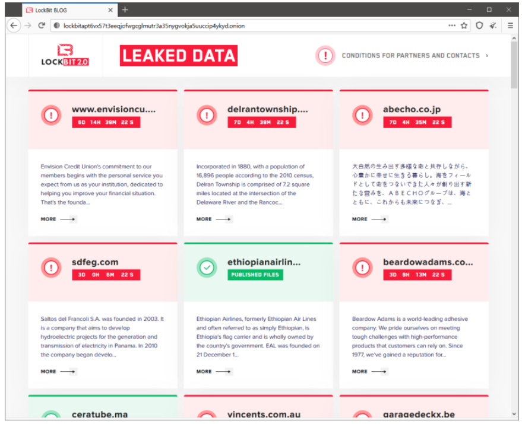Click the warning icon on delrantownship card
The height and width of the screenshot is (424, 522).
click(207, 116)
